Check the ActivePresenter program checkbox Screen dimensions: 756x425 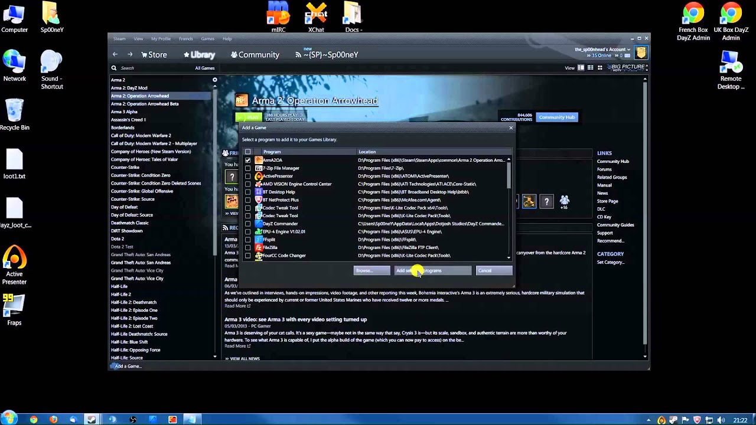(248, 176)
